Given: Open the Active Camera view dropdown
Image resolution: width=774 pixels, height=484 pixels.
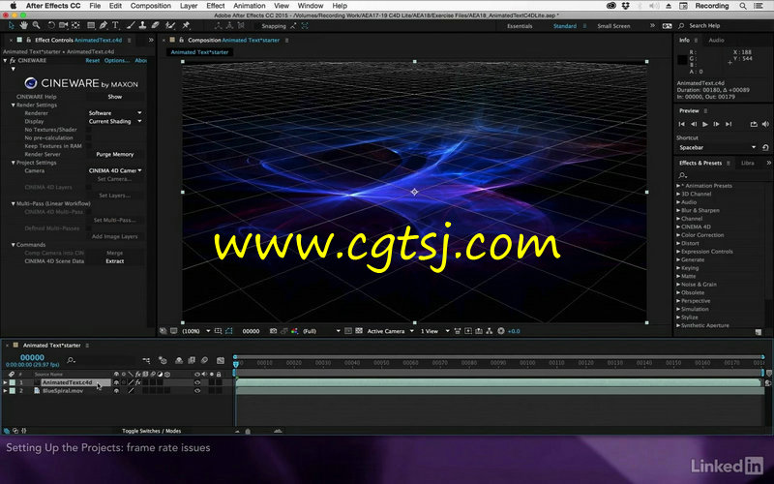Looking at the screenshot, I should pos(390,331).
